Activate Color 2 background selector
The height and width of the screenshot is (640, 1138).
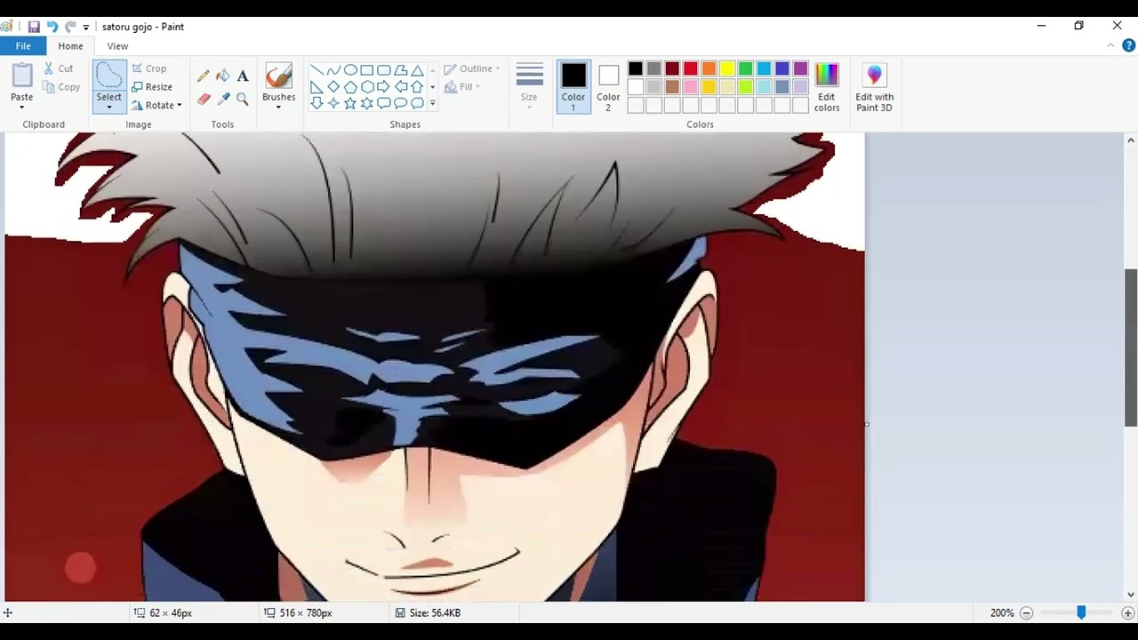click(x=608, y=87)
